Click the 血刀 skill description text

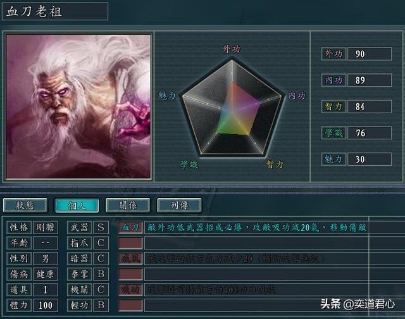coord(257,227)
